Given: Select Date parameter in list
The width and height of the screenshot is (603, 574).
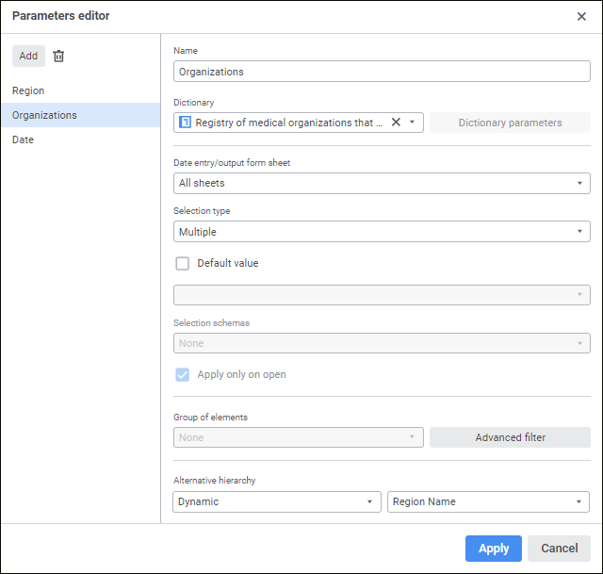Looking at the screenshot, I should pos(23,139).
